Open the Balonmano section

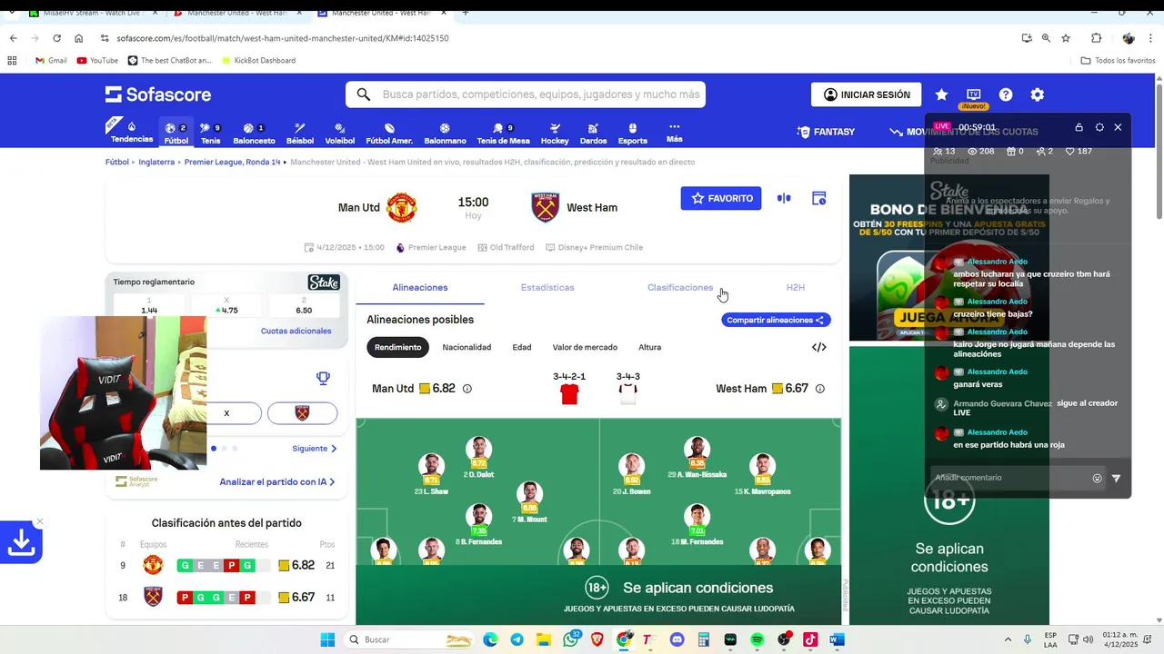click(x=445, y=133)
